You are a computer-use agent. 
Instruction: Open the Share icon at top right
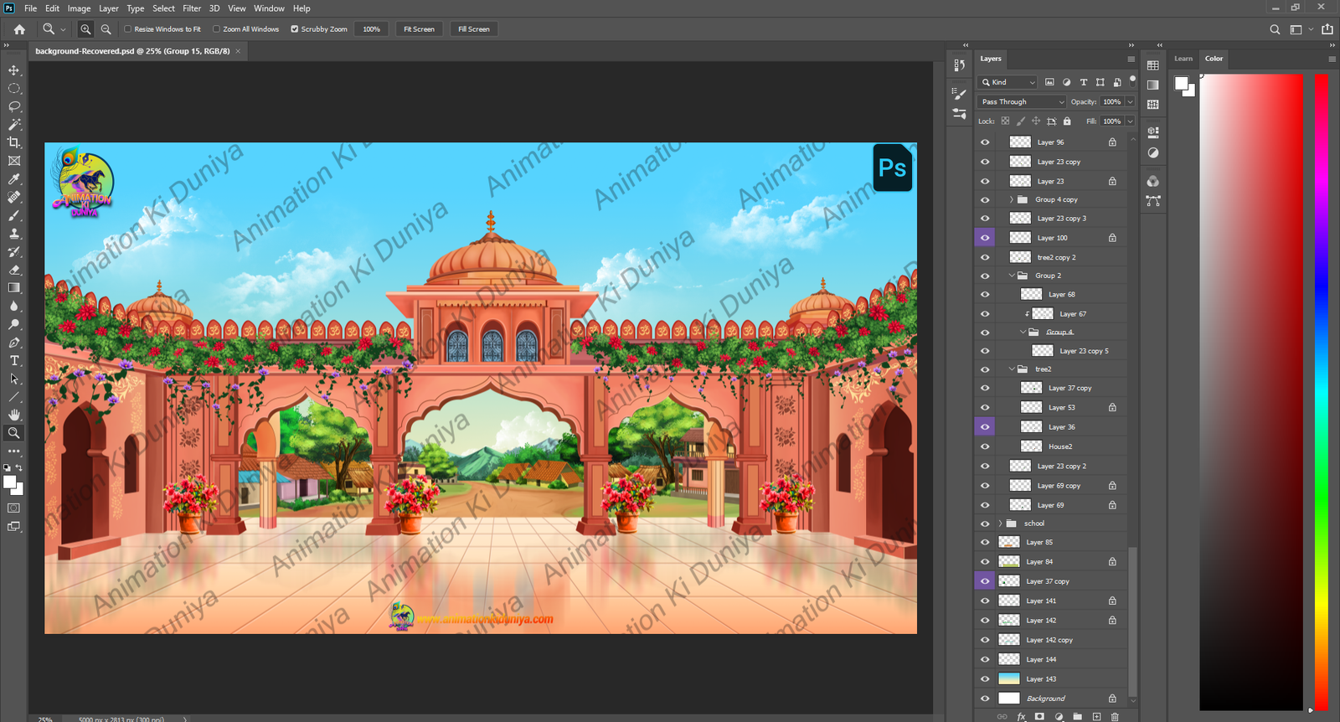click(x=1327, y=29)
